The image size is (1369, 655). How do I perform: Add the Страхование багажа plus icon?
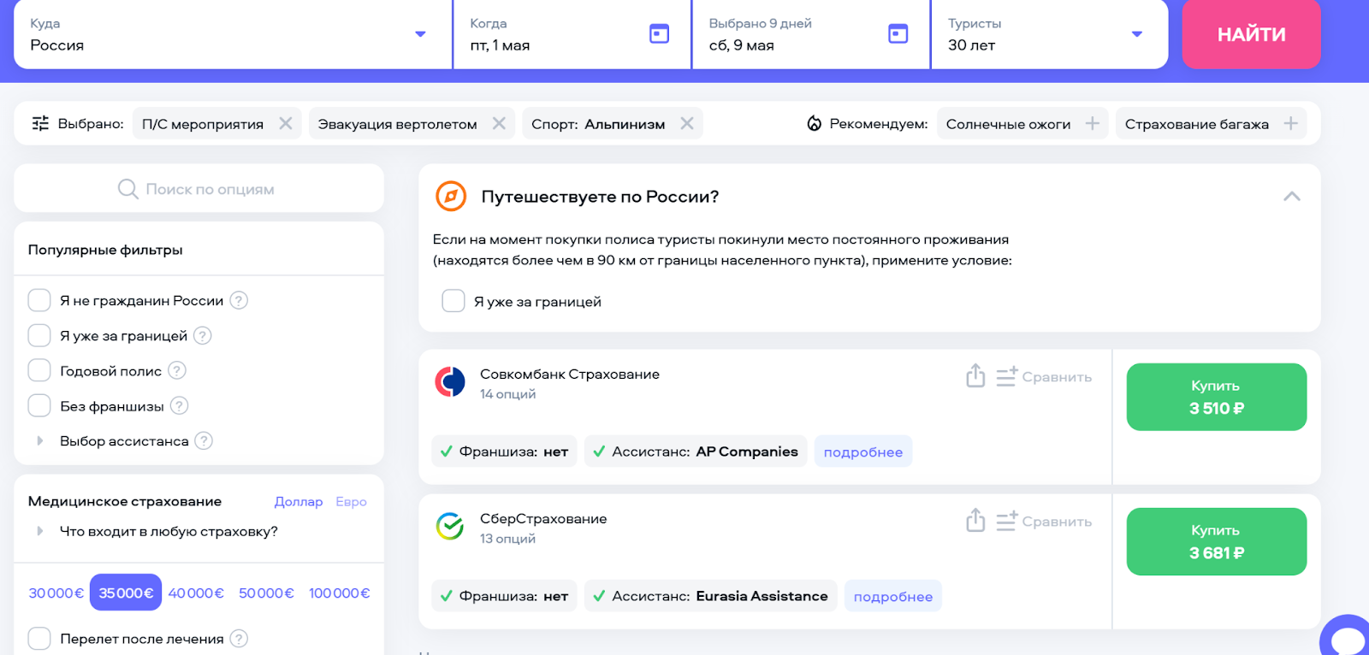tap(1291, 124)
